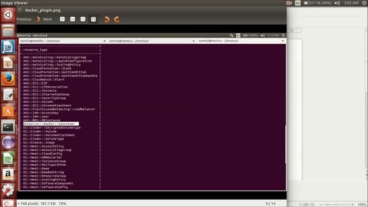Click the highlighted DockerInc::Docker::Container line
368x207 pixels.
click(51, 124)
